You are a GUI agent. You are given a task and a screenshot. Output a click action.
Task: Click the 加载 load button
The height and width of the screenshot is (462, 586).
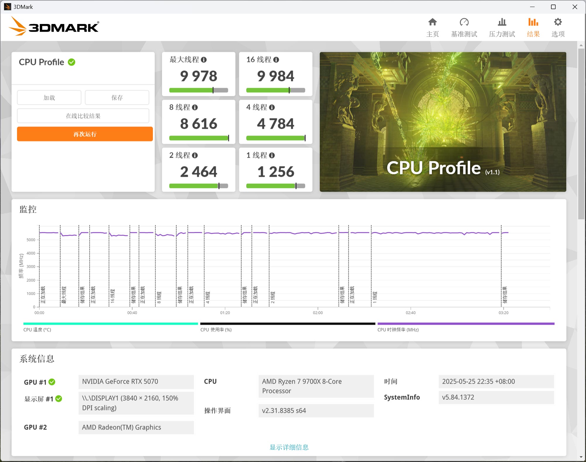(x=49, y=97)
